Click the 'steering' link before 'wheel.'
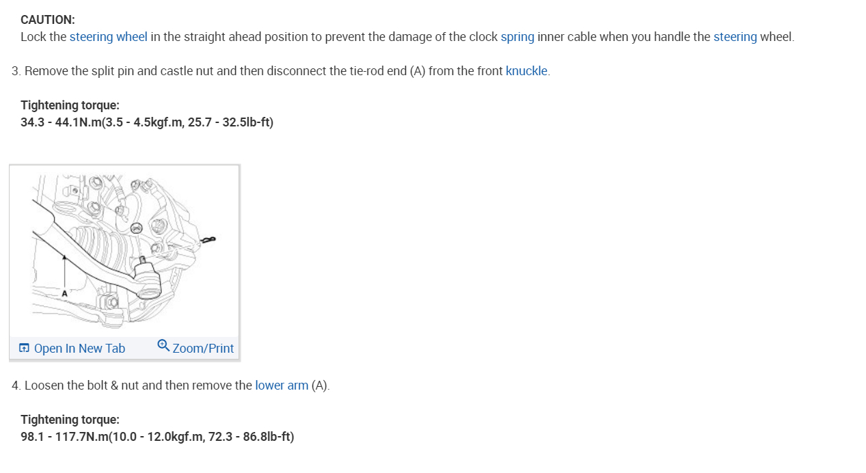The width and height of the screenshot is (866, 473). [735, 37]
